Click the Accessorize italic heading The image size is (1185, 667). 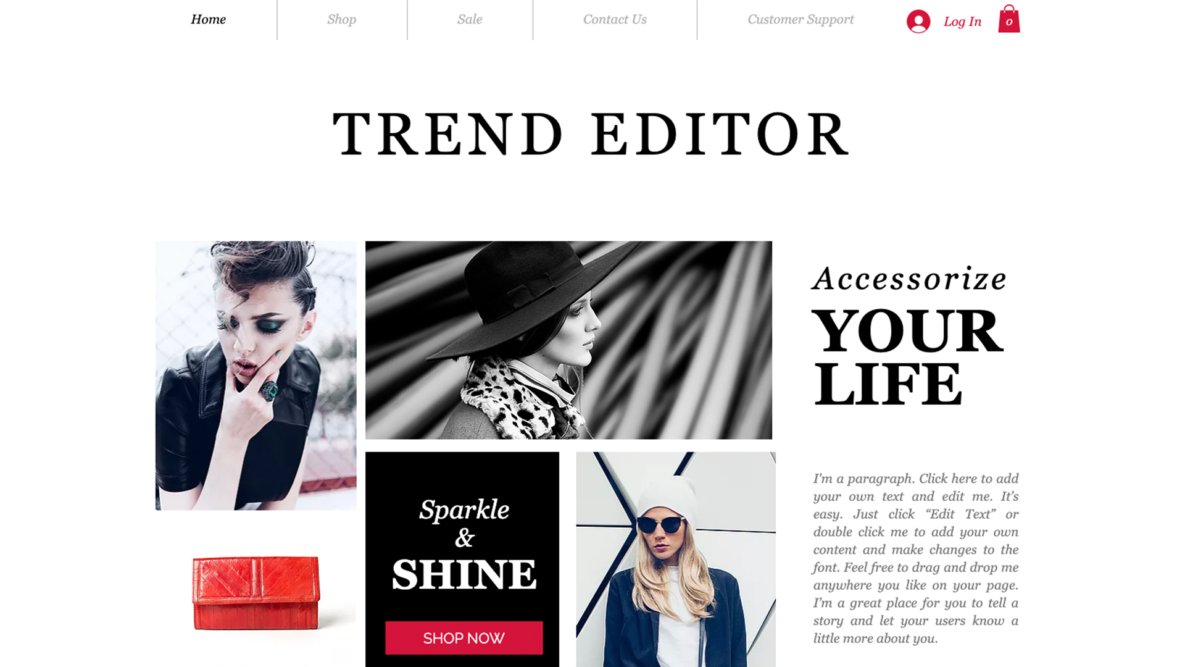pyautogui.click(x=909, y=278)
